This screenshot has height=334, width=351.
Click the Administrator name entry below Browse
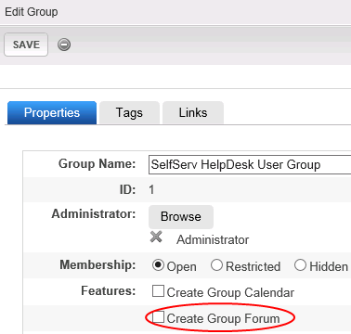213,240
